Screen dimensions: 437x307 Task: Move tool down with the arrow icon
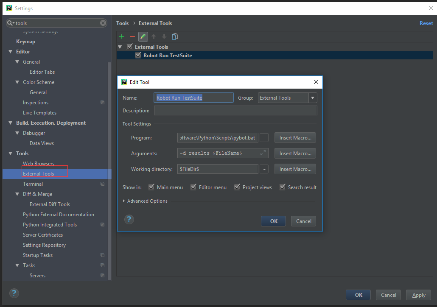(x=164, y=36)
